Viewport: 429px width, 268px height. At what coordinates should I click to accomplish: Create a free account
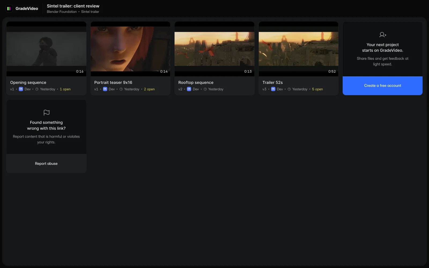pos(383,86)
